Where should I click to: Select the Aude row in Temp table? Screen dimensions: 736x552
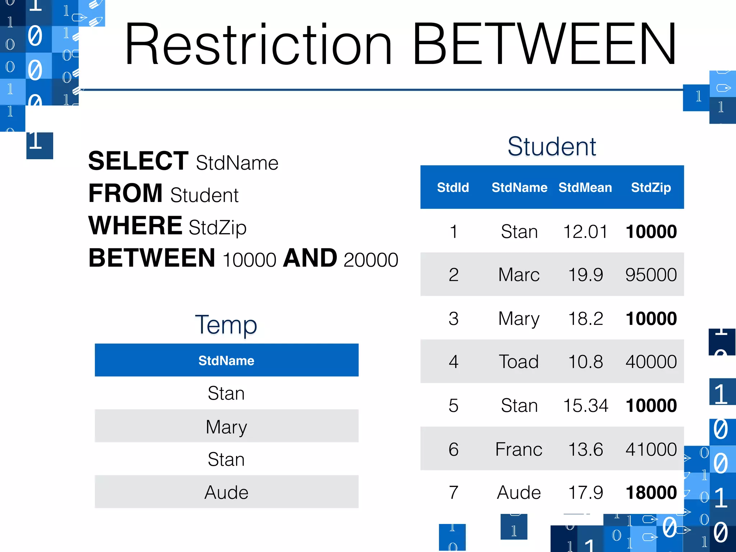tap(226, 492)
